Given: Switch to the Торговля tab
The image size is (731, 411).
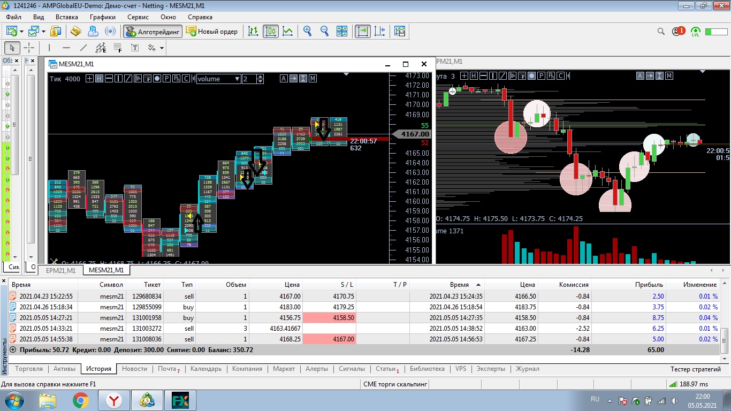Looking at the screenshot, I should point(29,369).
